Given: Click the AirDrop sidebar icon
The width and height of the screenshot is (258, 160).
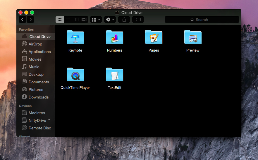Looking at the screenshot, I should [x=24, y=44].
